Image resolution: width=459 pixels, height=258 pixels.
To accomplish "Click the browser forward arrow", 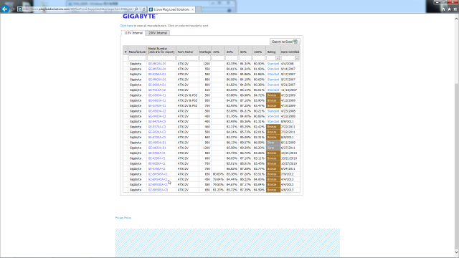I will (13, 9).
